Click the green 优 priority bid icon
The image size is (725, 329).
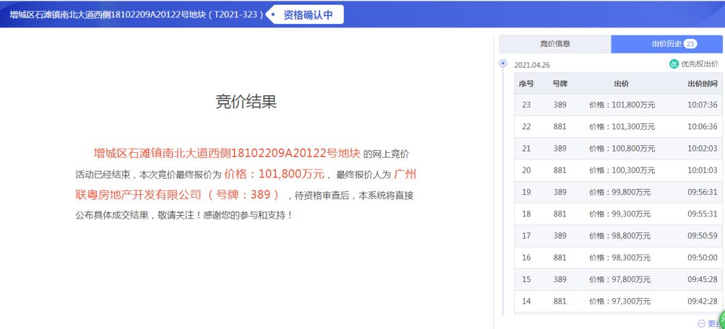(x=674, y=64)
